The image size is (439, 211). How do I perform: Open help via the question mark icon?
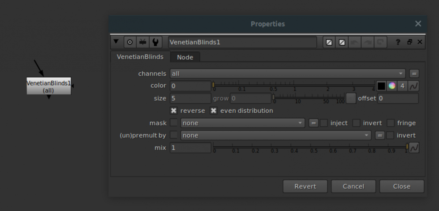point(398,42)
